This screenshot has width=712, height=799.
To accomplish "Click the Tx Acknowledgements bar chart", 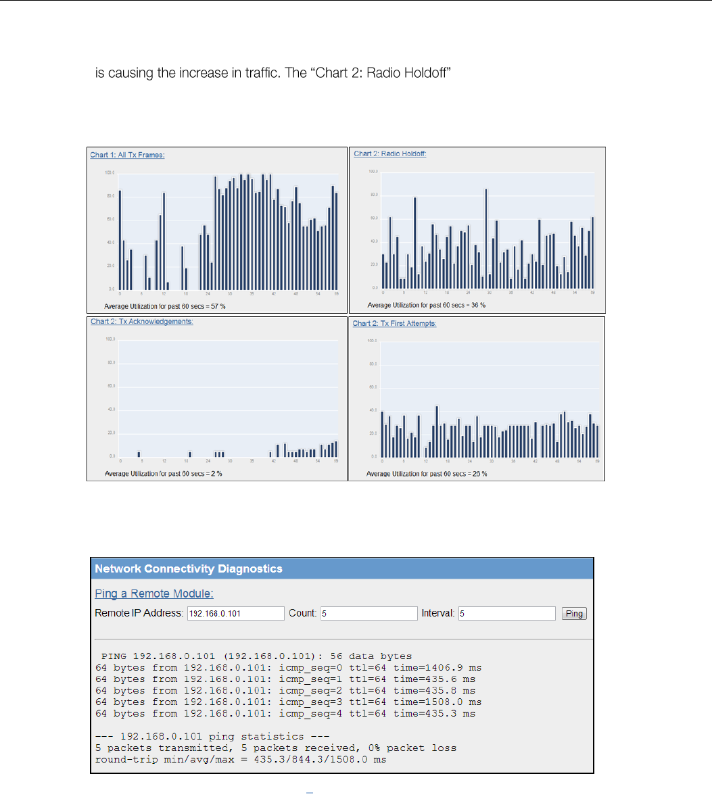I will (x=229, y=398).
